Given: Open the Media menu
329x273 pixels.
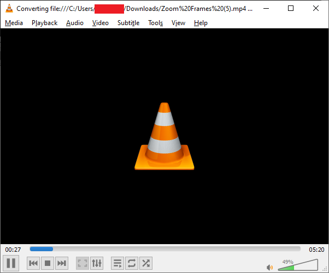Looking at the screenshot, I should [x=14, y=23].
